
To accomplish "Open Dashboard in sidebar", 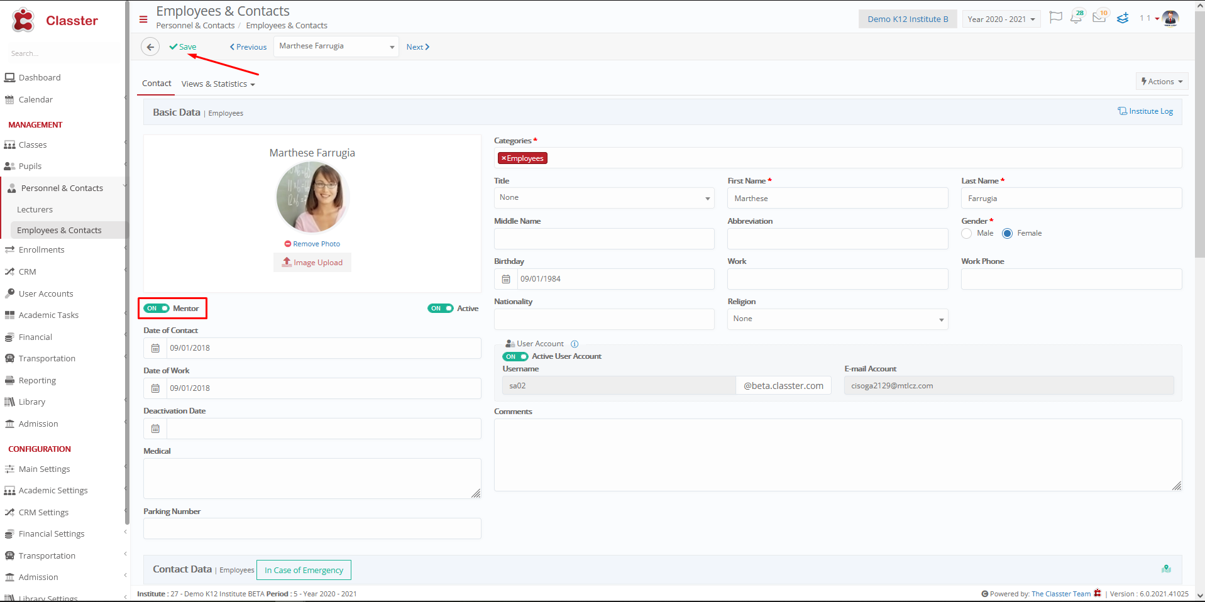I will pyautogui.click(x=40, y=78).
